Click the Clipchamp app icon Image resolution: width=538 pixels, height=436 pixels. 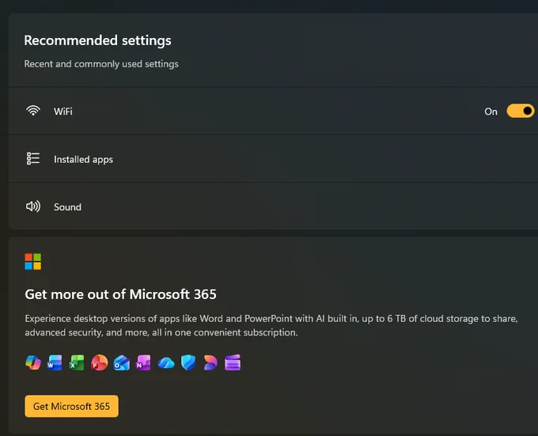point(233,362)
